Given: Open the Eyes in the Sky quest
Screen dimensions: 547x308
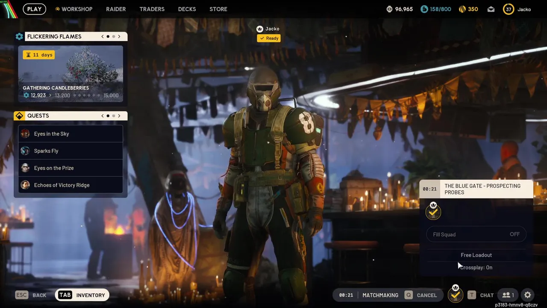Looking at the screenshot, I should coord(71,133).
